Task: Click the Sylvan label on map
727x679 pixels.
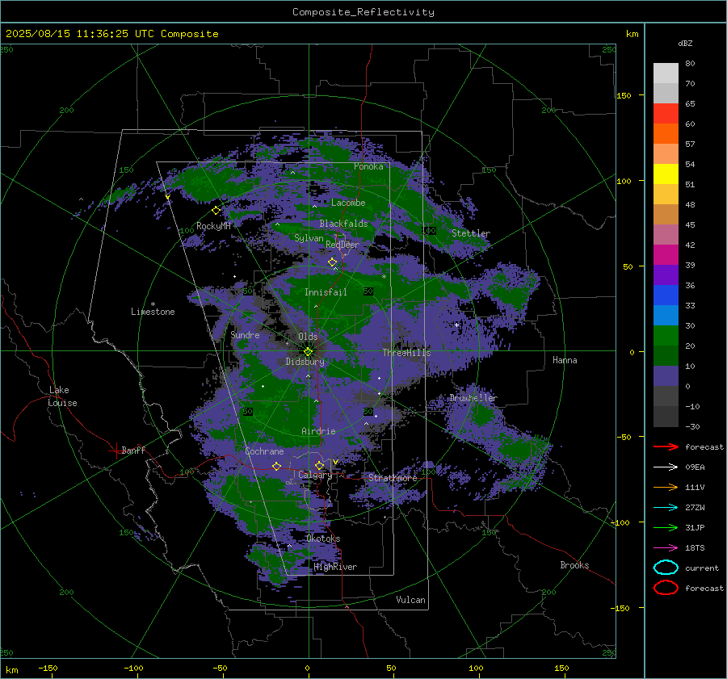Action: click(309, 238)
